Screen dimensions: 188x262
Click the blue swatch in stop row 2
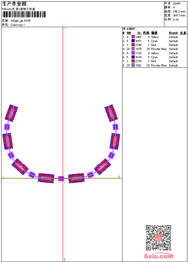(133, 41)
